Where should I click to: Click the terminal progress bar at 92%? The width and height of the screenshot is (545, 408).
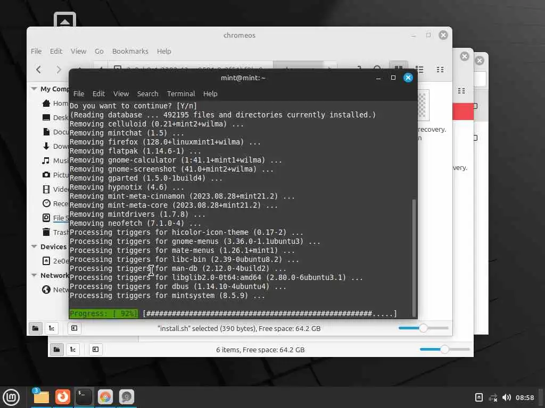coord(233,313)
